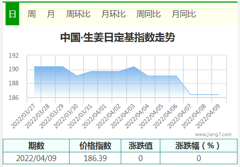Click the 涨跌值 column header
240x167 pixels.
pos(141,146)
